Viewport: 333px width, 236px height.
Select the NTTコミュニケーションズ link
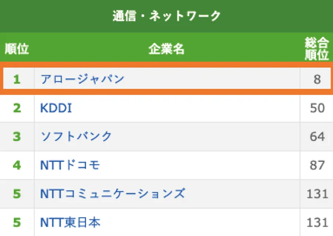click(x=113, y=194)
